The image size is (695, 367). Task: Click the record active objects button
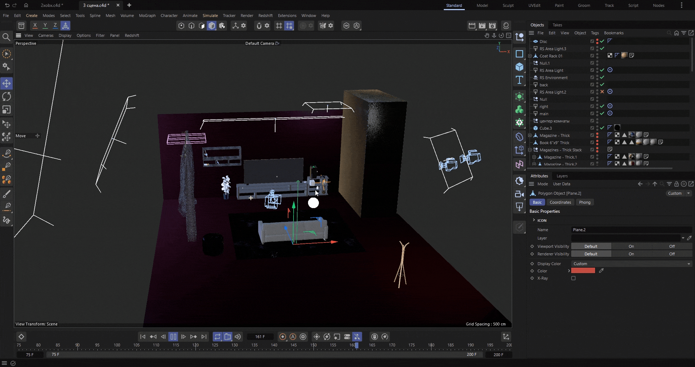(x=283, y=337)
